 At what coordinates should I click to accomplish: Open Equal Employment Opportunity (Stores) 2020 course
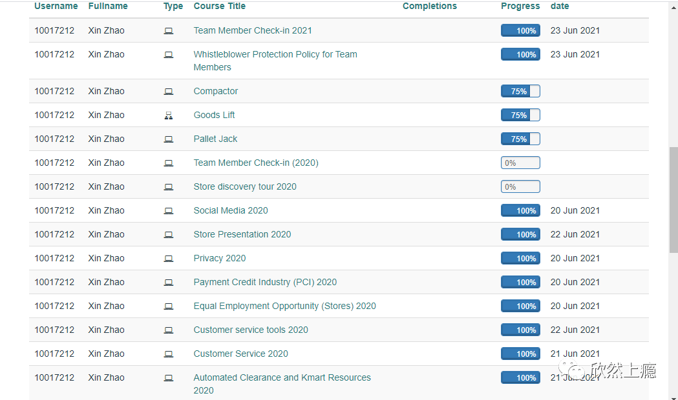click(x=284, y=306)
